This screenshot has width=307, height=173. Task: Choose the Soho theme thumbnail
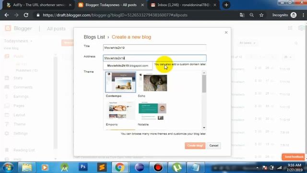(153, 82)
